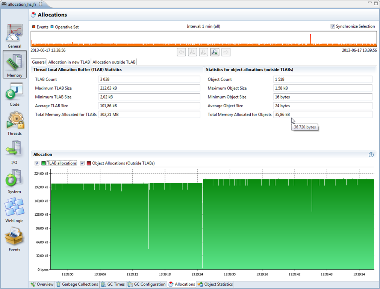Open the Allocation outside TLAB tab

click(x=114, y=62)
